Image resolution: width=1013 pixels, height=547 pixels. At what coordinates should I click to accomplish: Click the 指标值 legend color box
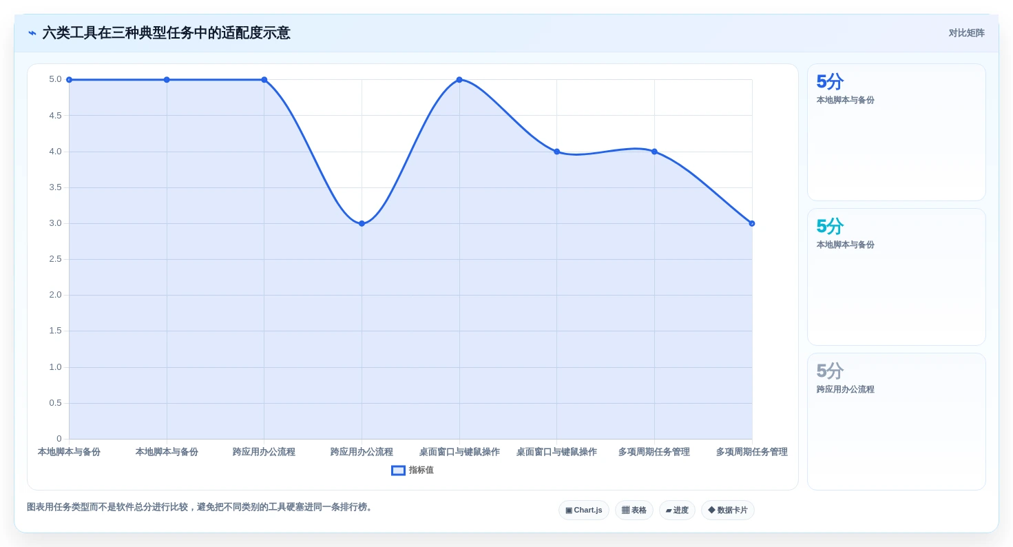398,471
